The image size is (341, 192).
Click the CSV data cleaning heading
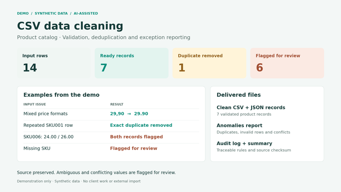(70, 26)
